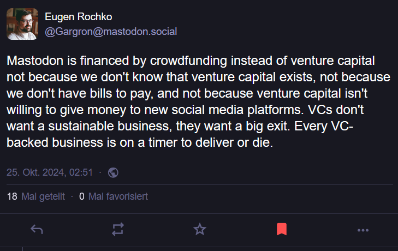The image size is (398, 251).
Task: View the Mal favorisiert list
Action: coord(118,196)
